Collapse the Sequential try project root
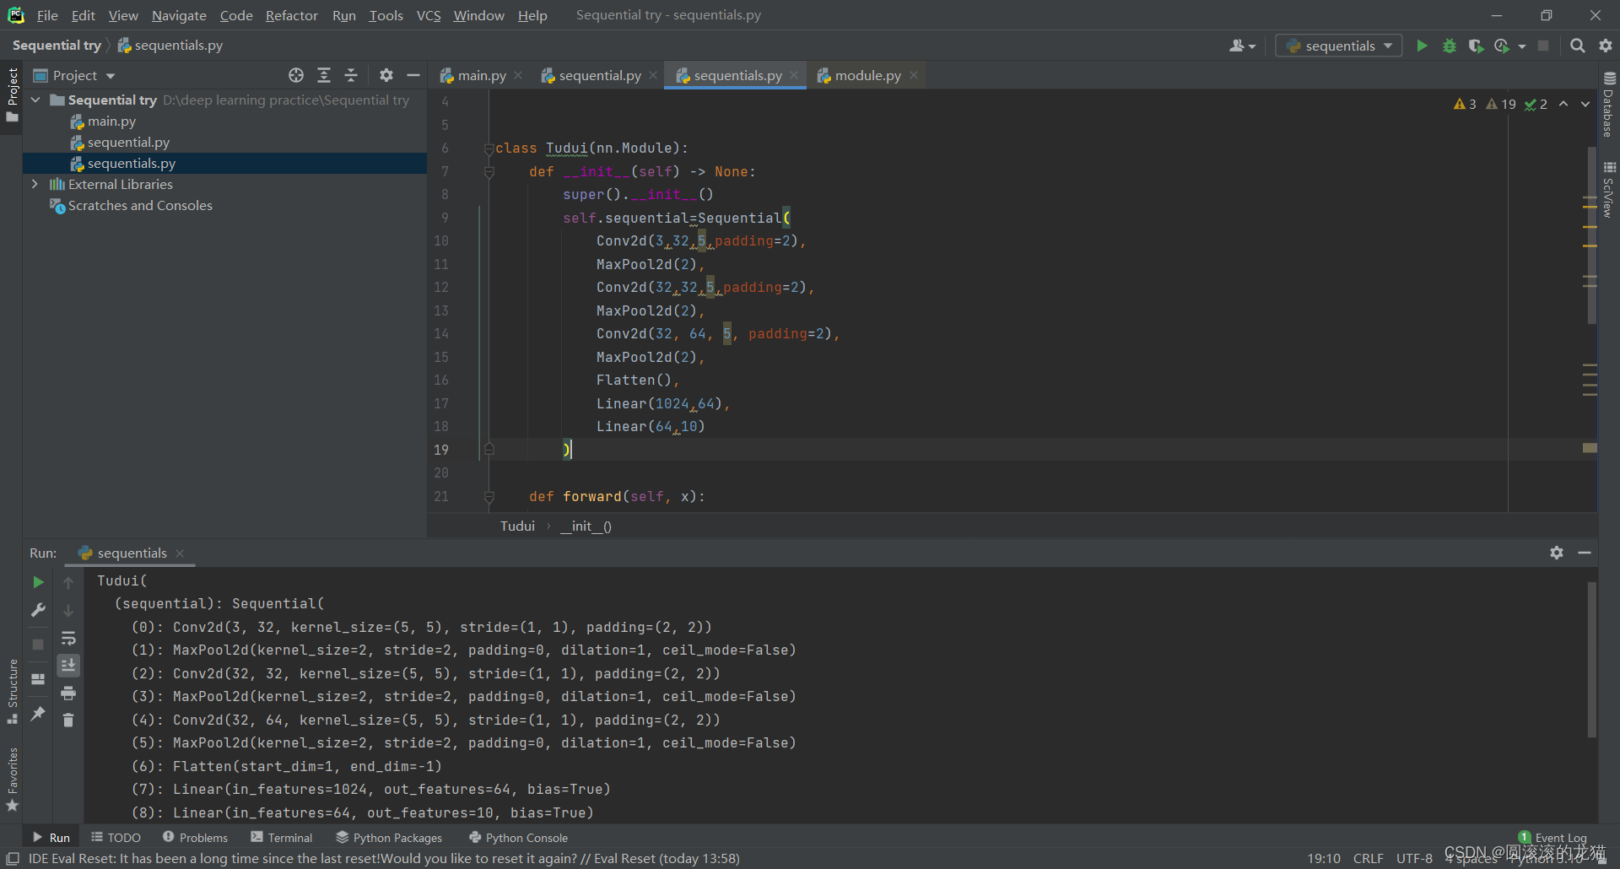This screenshot has height=869, width=1620. point(36,100)
